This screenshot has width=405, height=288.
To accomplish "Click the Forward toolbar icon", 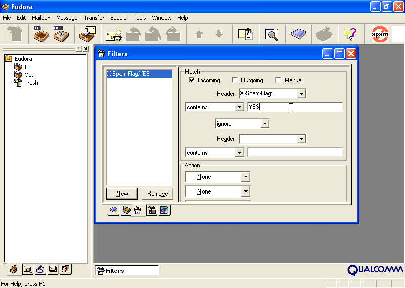I will point(173,34).
